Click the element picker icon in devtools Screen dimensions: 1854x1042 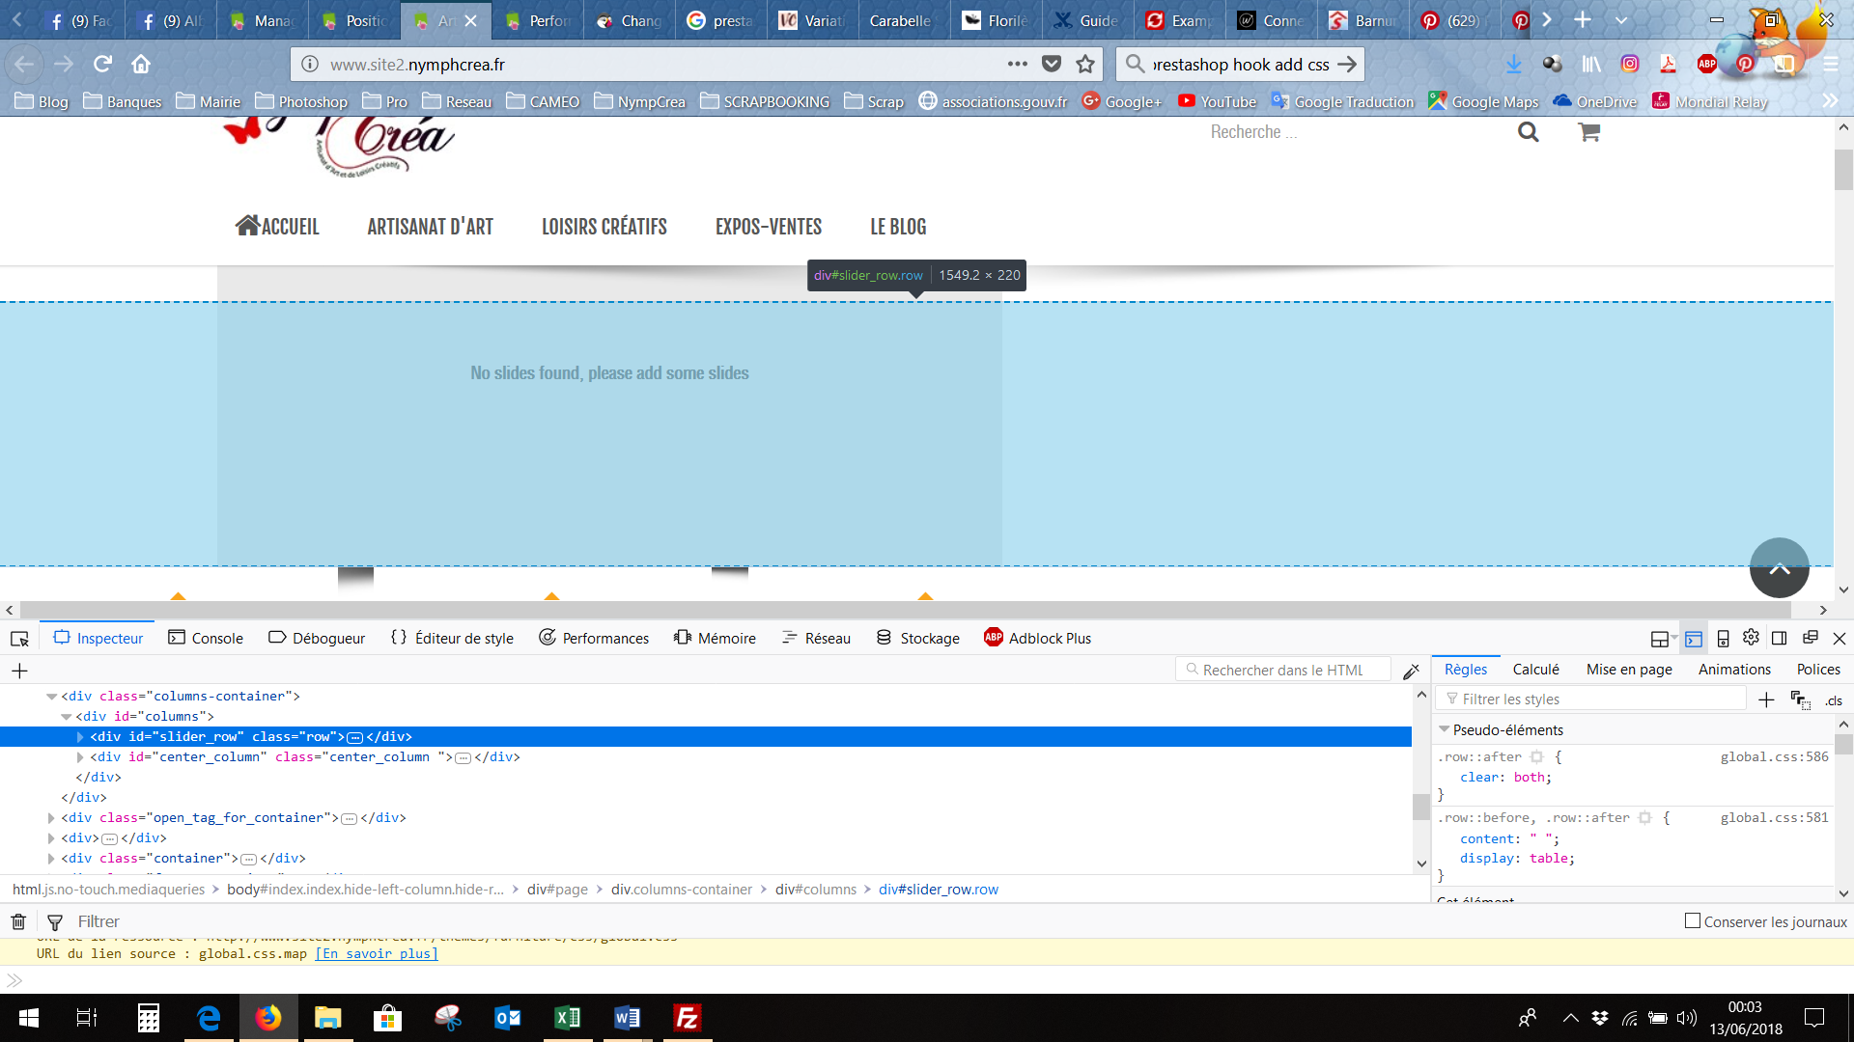tap(19, 639)
